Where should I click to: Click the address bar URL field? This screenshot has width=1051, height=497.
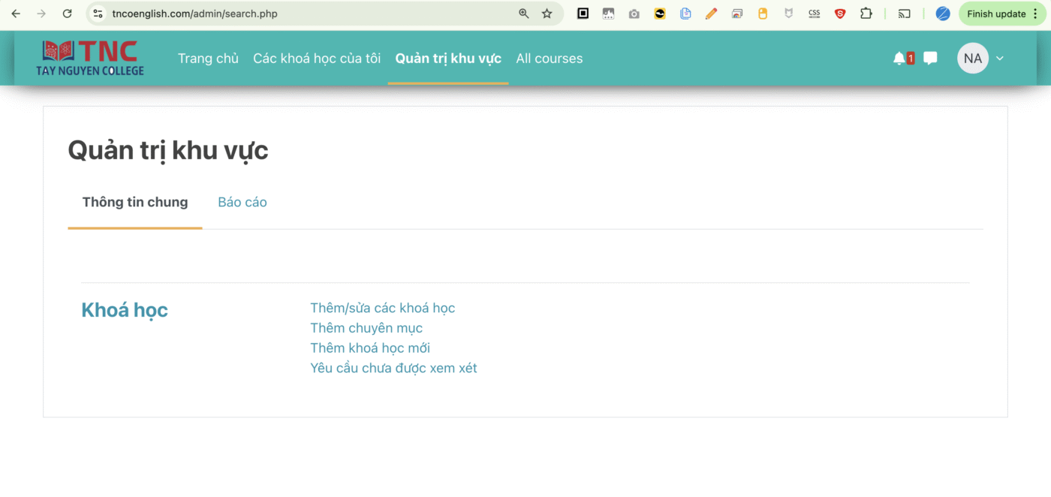point(300,14)
